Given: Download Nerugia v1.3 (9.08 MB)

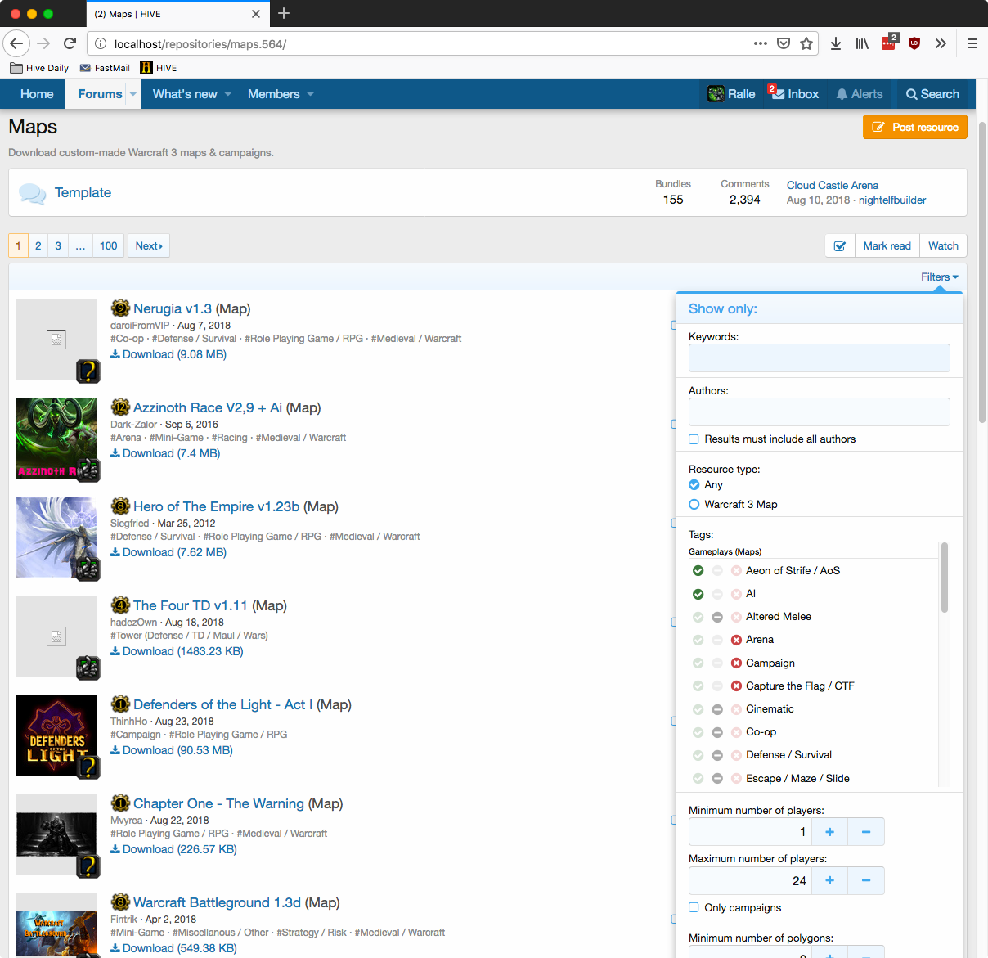Looking at the screenshot, I should pyautogui.click(x=168, y=354).
